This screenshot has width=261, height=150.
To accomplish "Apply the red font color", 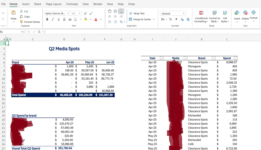I will [96, 19].
